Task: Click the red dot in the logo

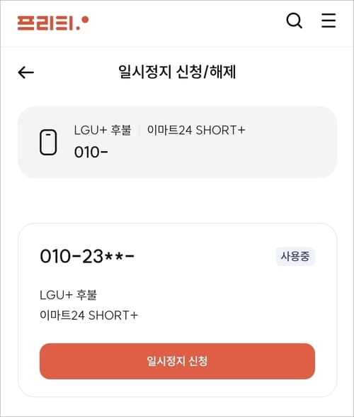Action: [85, 20]
